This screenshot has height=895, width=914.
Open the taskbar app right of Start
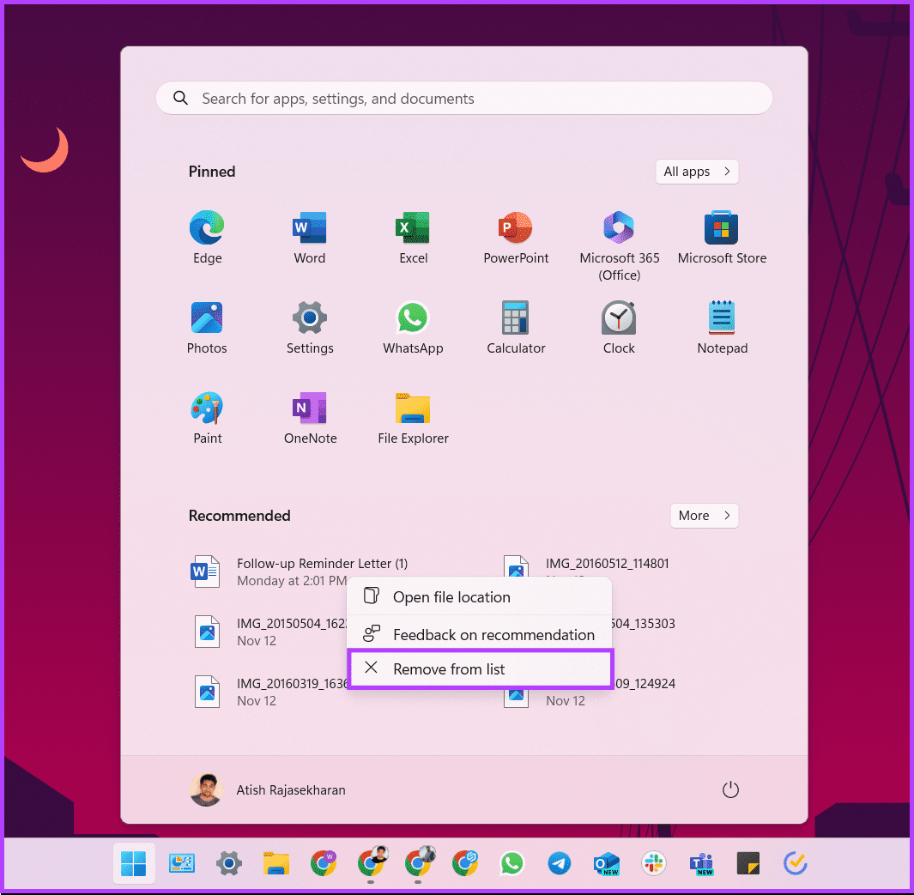[x=182, y=863]
